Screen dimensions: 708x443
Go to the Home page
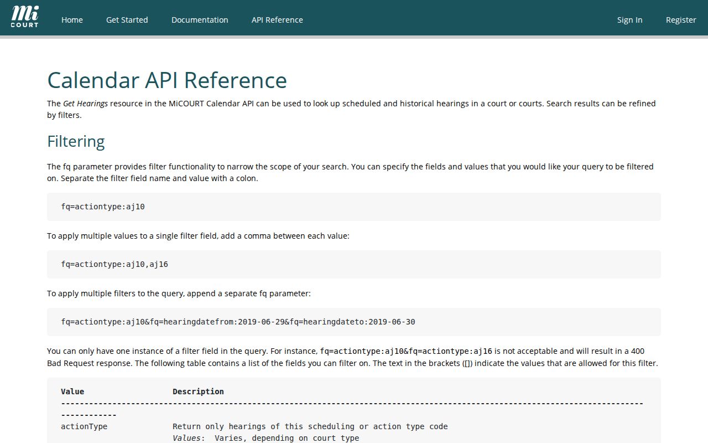tap(72, 20)
